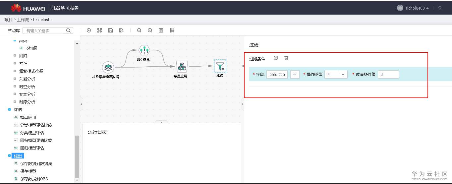Image resolution: width=452 pixels, height=184 pixels.
Task: Click the zoom in magnifier icon
Action: 150,31
